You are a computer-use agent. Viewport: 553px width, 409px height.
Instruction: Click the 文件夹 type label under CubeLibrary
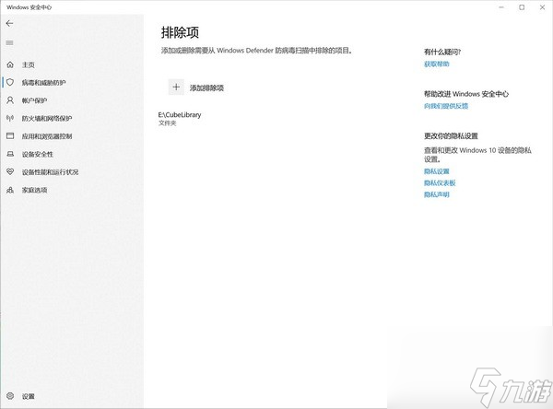(x=167, y=123)
